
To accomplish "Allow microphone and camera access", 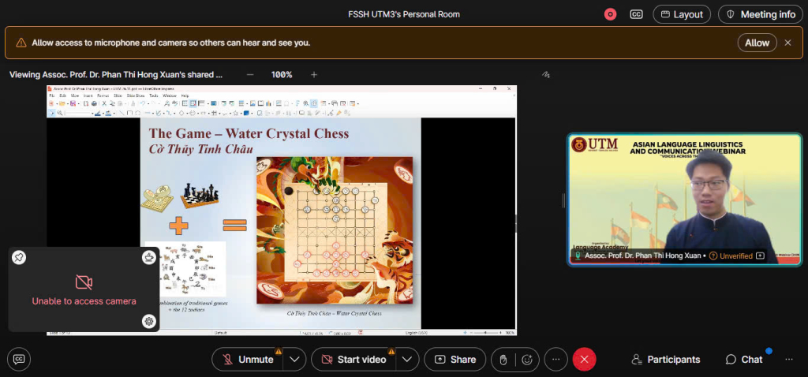I will tap(757, 43).
